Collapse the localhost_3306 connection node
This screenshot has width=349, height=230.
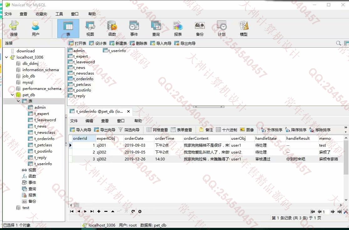pyautogui.click(x=7, y=57)
